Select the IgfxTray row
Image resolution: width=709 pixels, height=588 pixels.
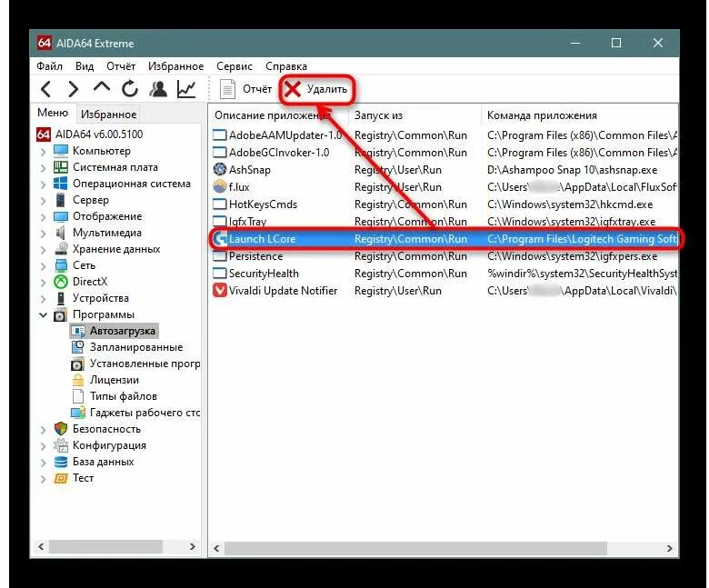coord(444,222)
